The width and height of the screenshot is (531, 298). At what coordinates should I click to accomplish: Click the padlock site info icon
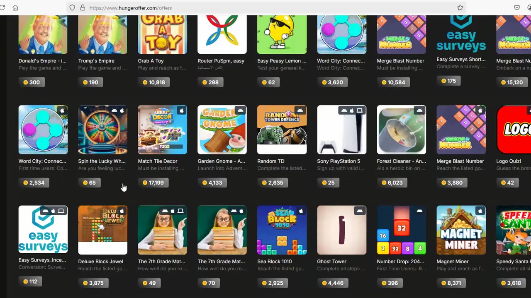[83, 7]
